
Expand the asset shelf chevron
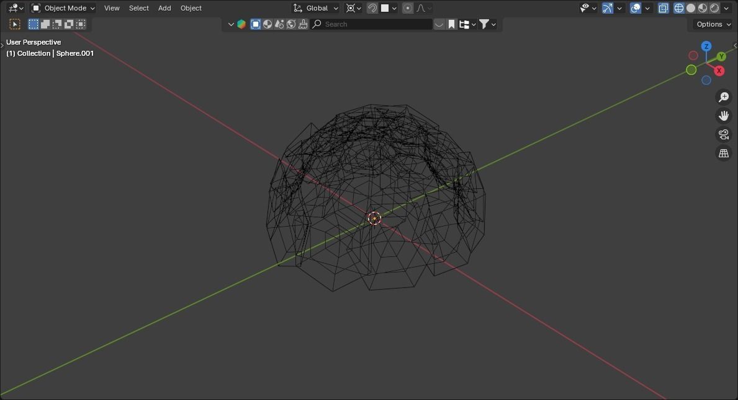tap(231, 24)
